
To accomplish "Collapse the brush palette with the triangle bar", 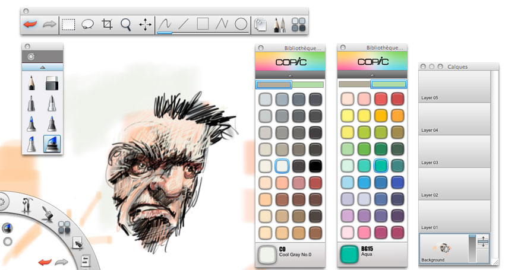I will click(43, 67).
